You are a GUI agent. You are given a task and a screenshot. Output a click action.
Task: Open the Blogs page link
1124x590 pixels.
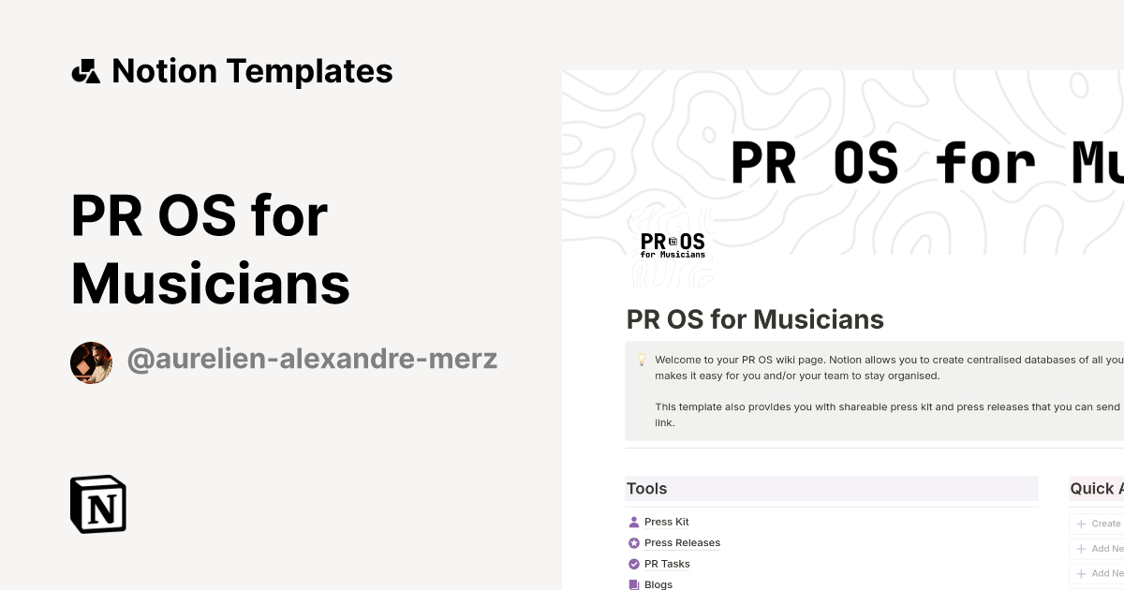click(658, 584)
